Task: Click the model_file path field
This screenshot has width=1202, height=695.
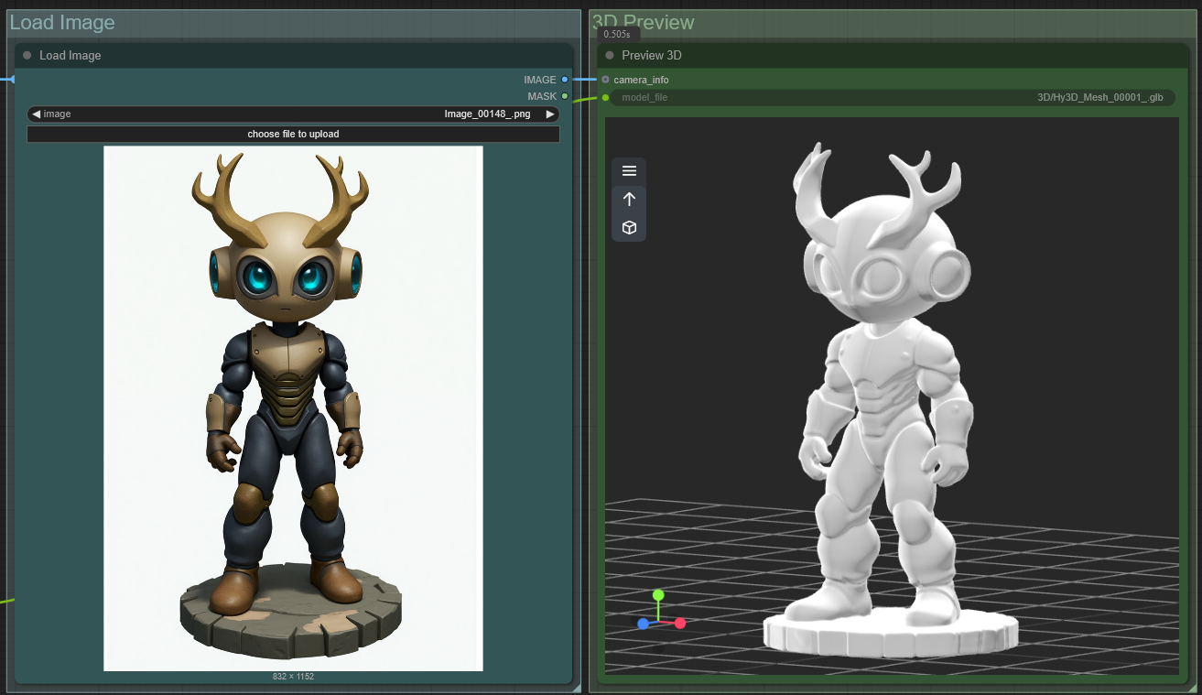Action: pyautogui.click(x=893, y=97)
